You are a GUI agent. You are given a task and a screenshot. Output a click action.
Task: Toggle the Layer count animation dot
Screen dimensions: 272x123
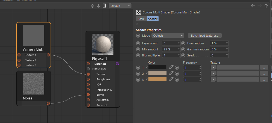[138, 43]
